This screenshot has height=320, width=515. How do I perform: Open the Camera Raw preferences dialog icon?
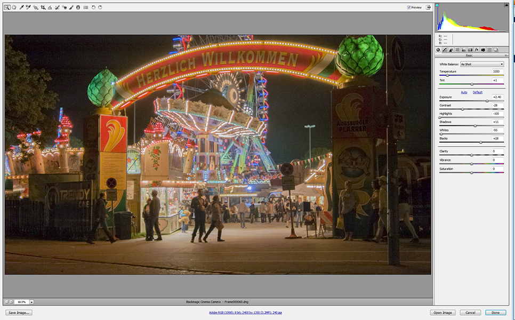(x=86, y=7)
